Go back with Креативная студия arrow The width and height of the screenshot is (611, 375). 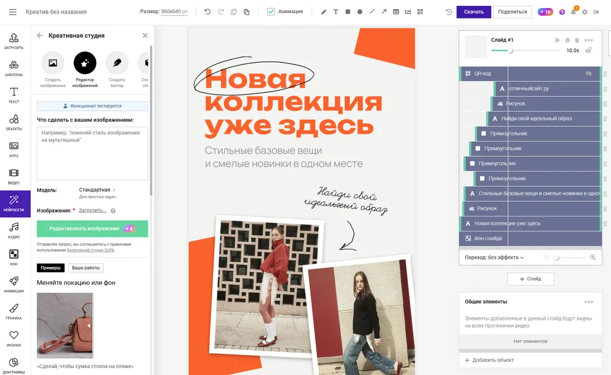point(40,36)
